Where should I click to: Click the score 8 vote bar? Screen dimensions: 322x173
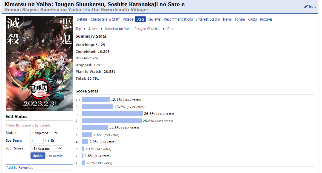[112, 114]
